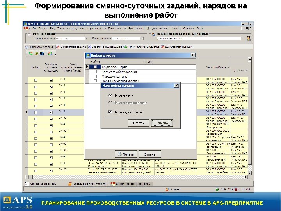
Task: Open the Техническая подготовка производства menu
Action: tap(82, 29)
